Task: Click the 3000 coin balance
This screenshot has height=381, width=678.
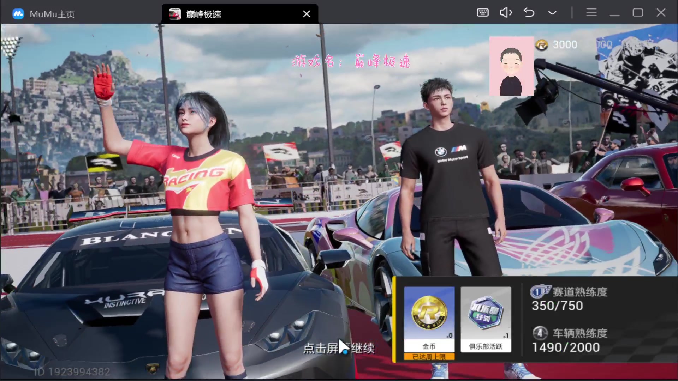Action: pyautogui.click(x=565, y=44)
